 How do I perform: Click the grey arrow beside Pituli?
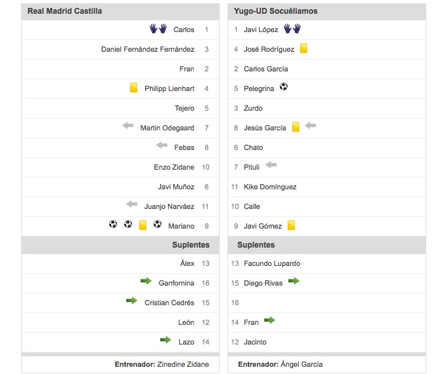271,165
